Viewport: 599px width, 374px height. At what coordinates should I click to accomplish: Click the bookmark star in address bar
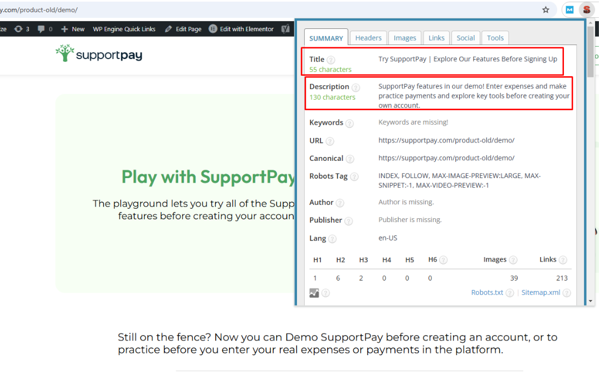546,9
